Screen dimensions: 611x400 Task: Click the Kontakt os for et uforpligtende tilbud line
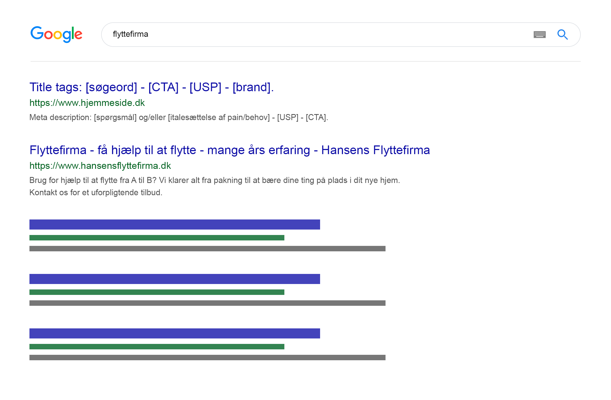coord(96,193)
